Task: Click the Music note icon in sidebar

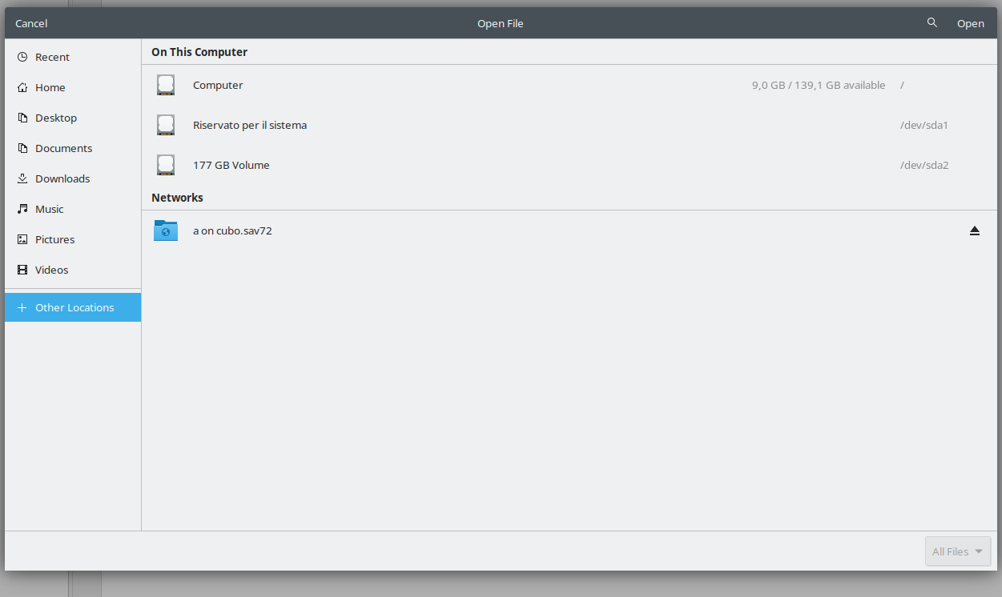Action: 22,209
